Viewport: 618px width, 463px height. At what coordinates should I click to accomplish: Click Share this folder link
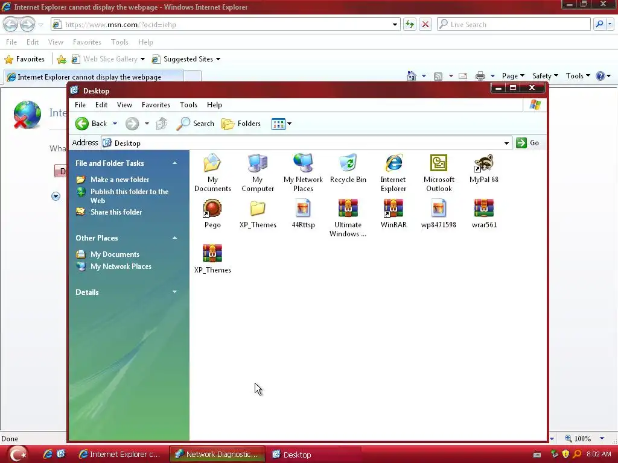pos(116,212)
